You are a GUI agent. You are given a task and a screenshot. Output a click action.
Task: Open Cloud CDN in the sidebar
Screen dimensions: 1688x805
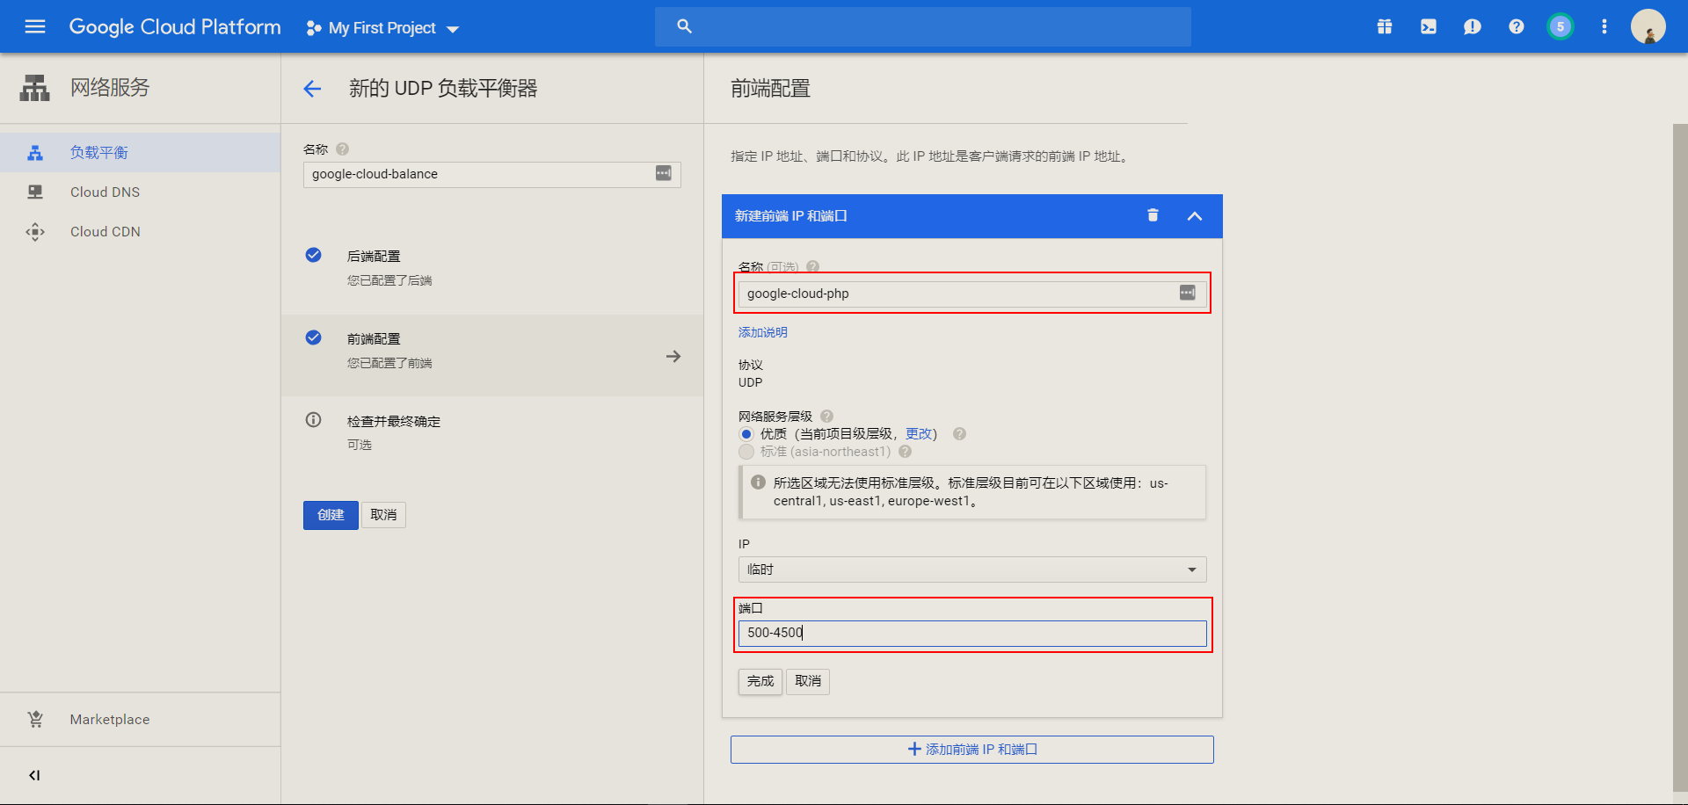(x=141, y=232)
